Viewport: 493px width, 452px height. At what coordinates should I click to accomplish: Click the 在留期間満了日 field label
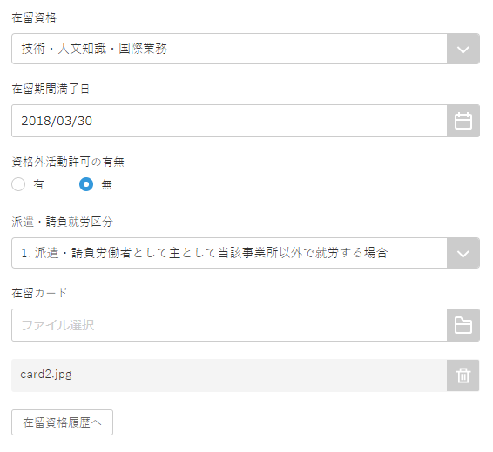[51, 89]
